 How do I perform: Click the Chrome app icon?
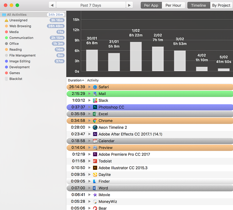tap(95, 121)
